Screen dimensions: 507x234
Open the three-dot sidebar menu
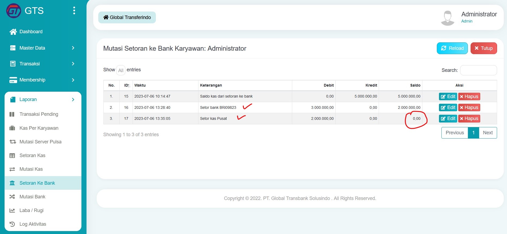(74, 10)
